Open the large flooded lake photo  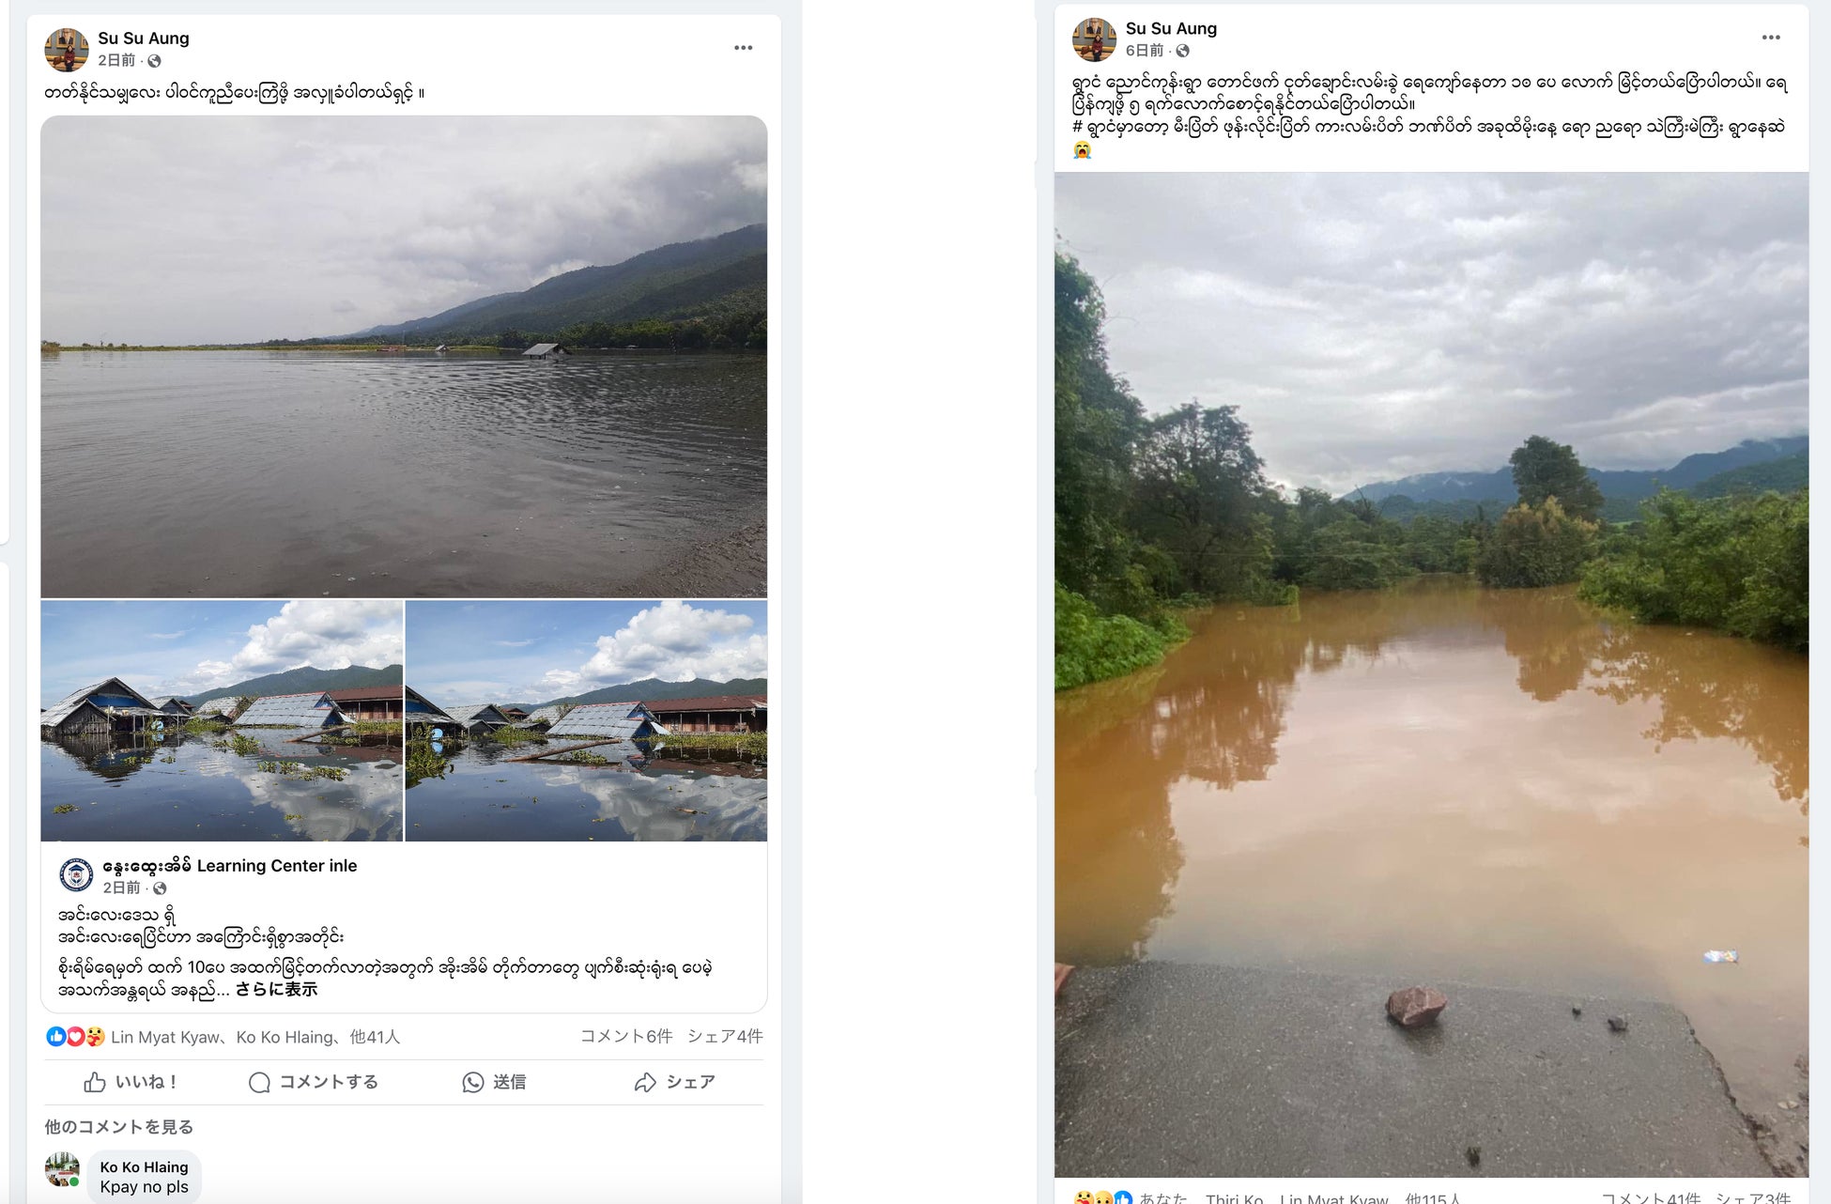(404, 356)
